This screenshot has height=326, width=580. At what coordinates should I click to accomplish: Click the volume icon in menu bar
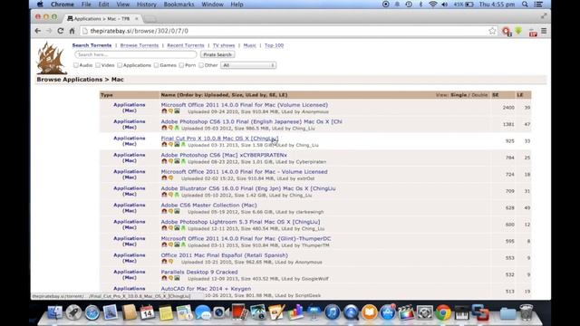445,5
